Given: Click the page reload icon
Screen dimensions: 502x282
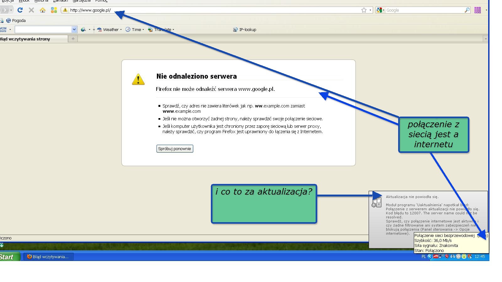Looking at the screenshot, I should click(x=20, y=10).
